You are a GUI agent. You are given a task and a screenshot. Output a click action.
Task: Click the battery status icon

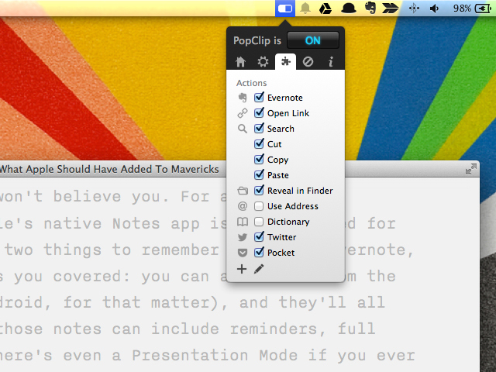coord(483,9)
